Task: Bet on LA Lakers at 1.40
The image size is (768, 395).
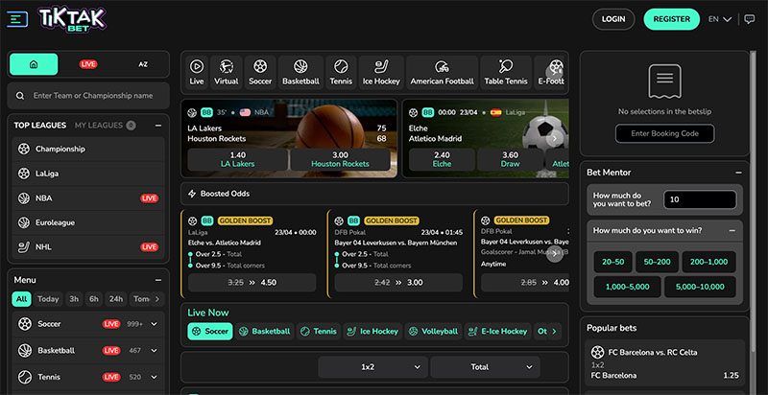Action: pos(237,159)
